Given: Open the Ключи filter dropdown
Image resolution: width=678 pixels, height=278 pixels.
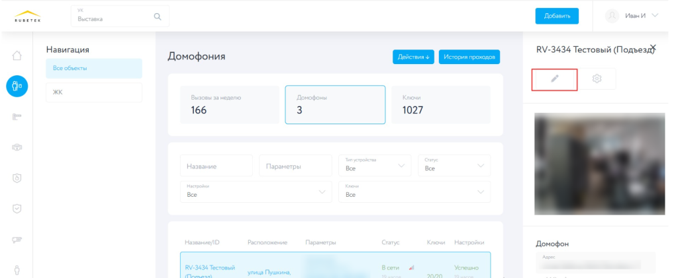Looking at the screenshot, I should point(414,191).
